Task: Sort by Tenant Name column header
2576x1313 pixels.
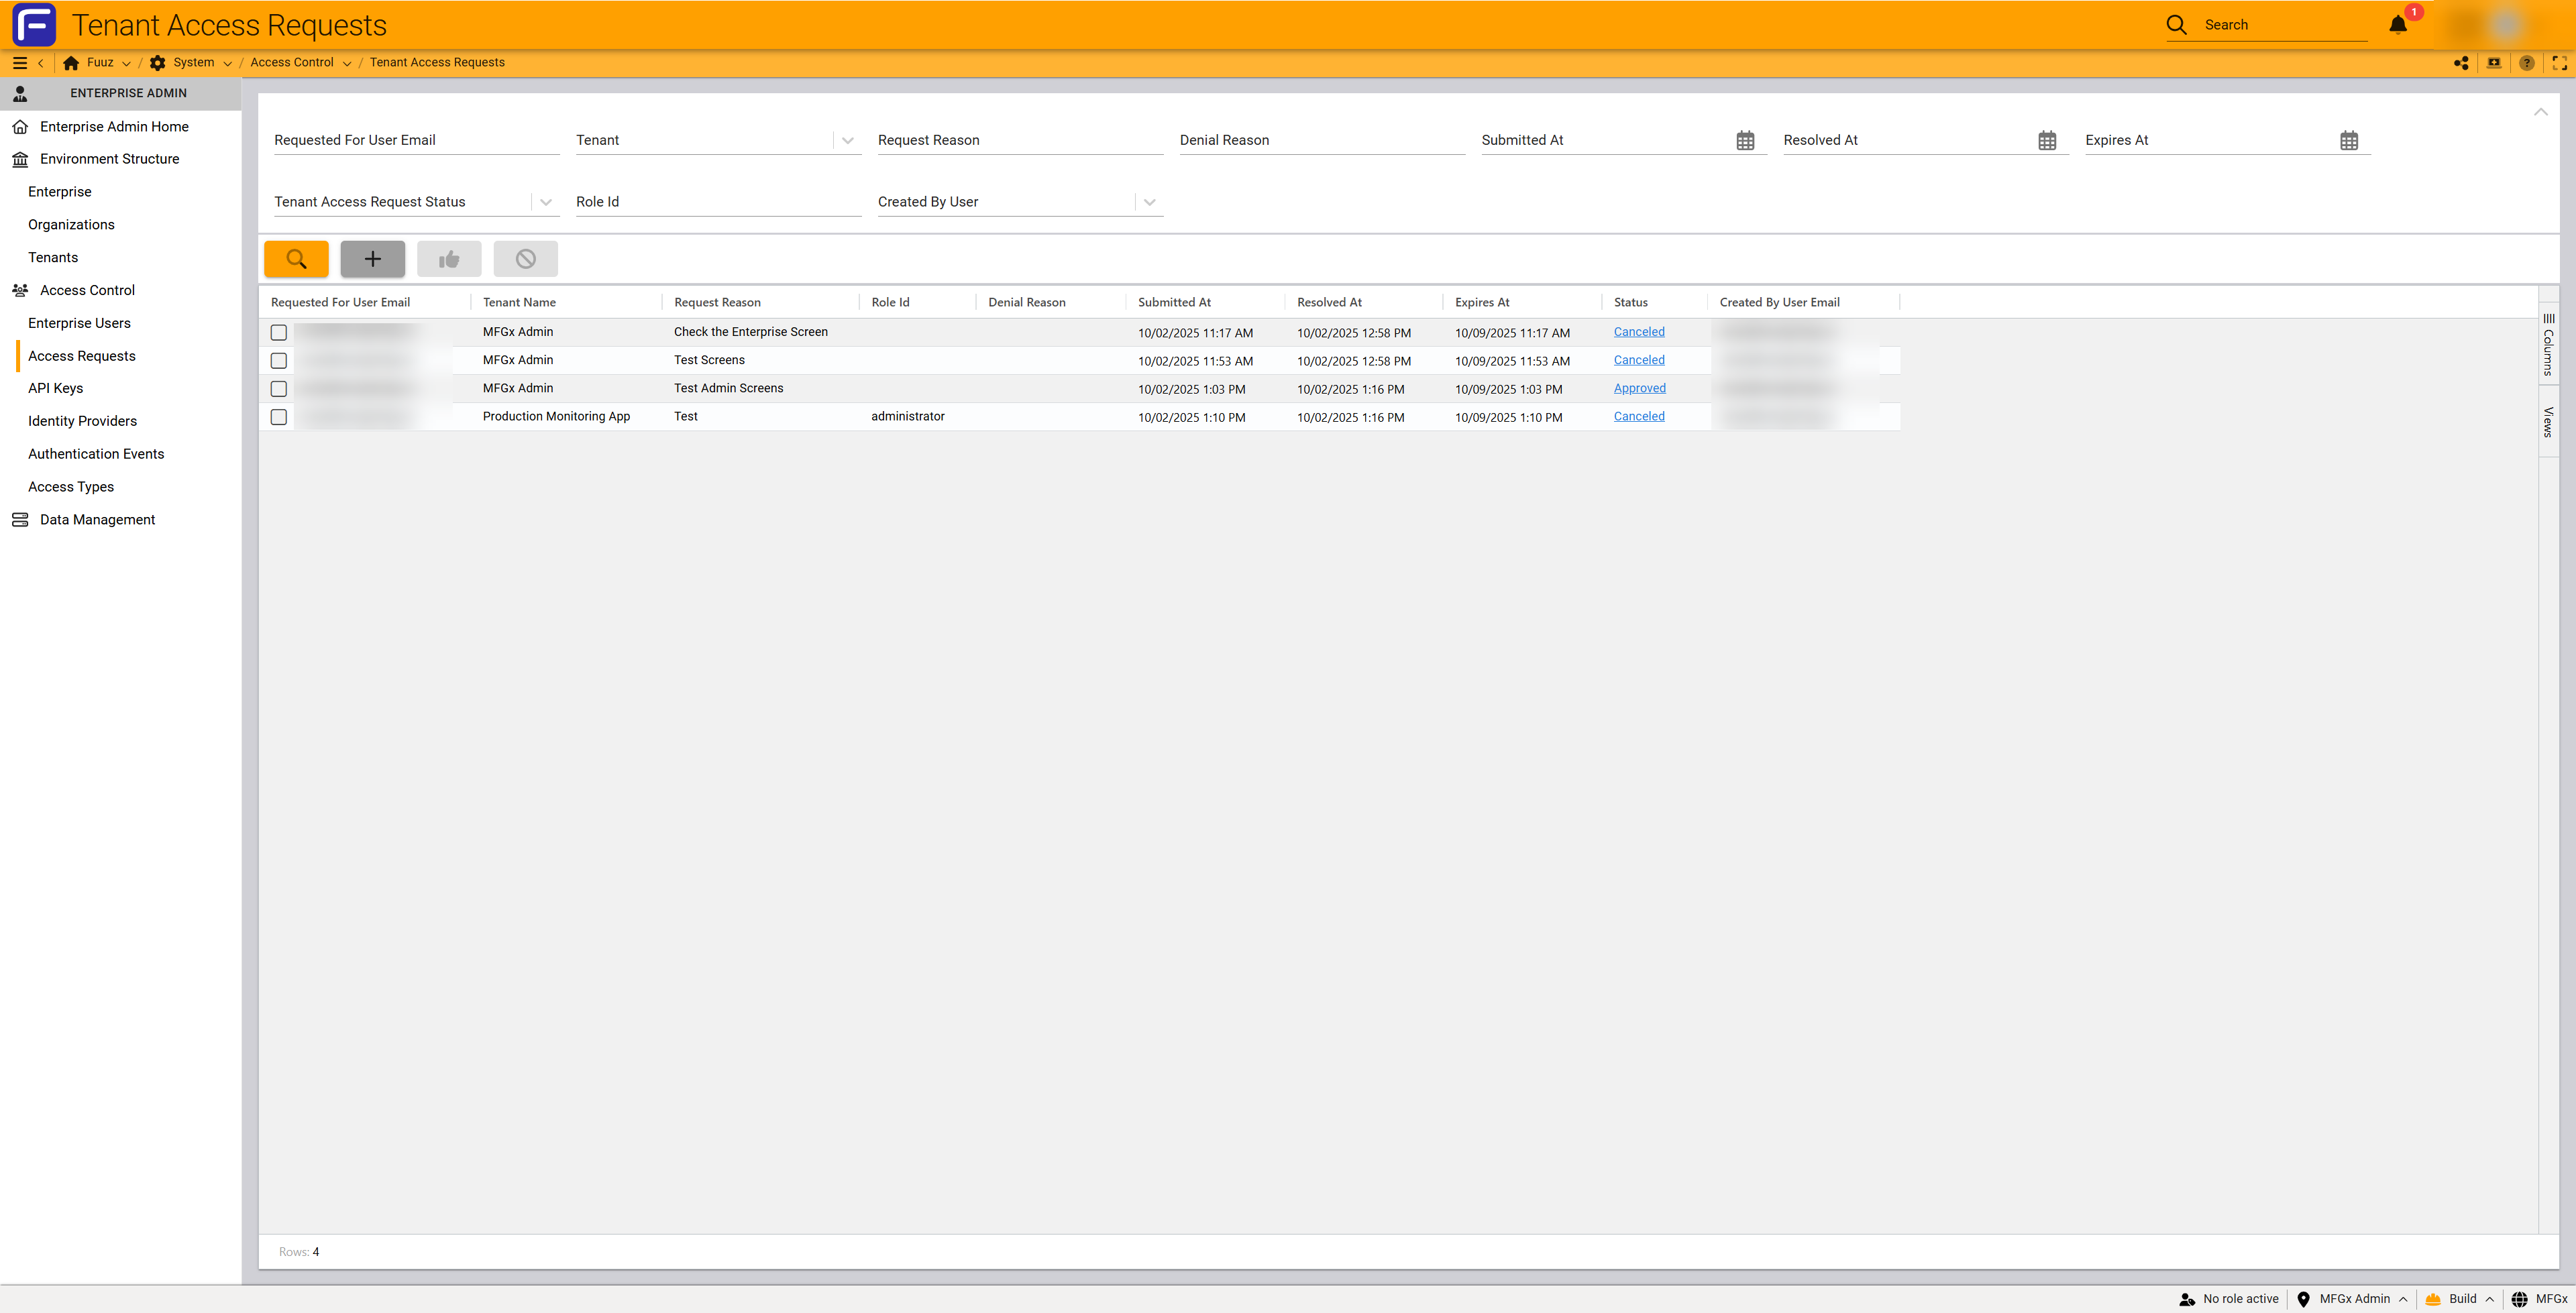Action: pyautogui.click(x=519, y=302)
